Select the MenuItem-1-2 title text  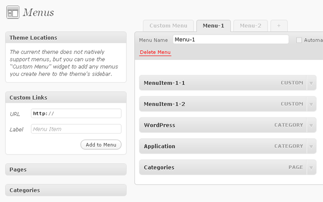(164, 104)
